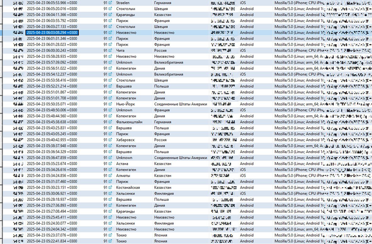Viewport: 372px width, 244px height.
Task: Click the link icon in the 05:54:12.237 row
Action: 110,74
